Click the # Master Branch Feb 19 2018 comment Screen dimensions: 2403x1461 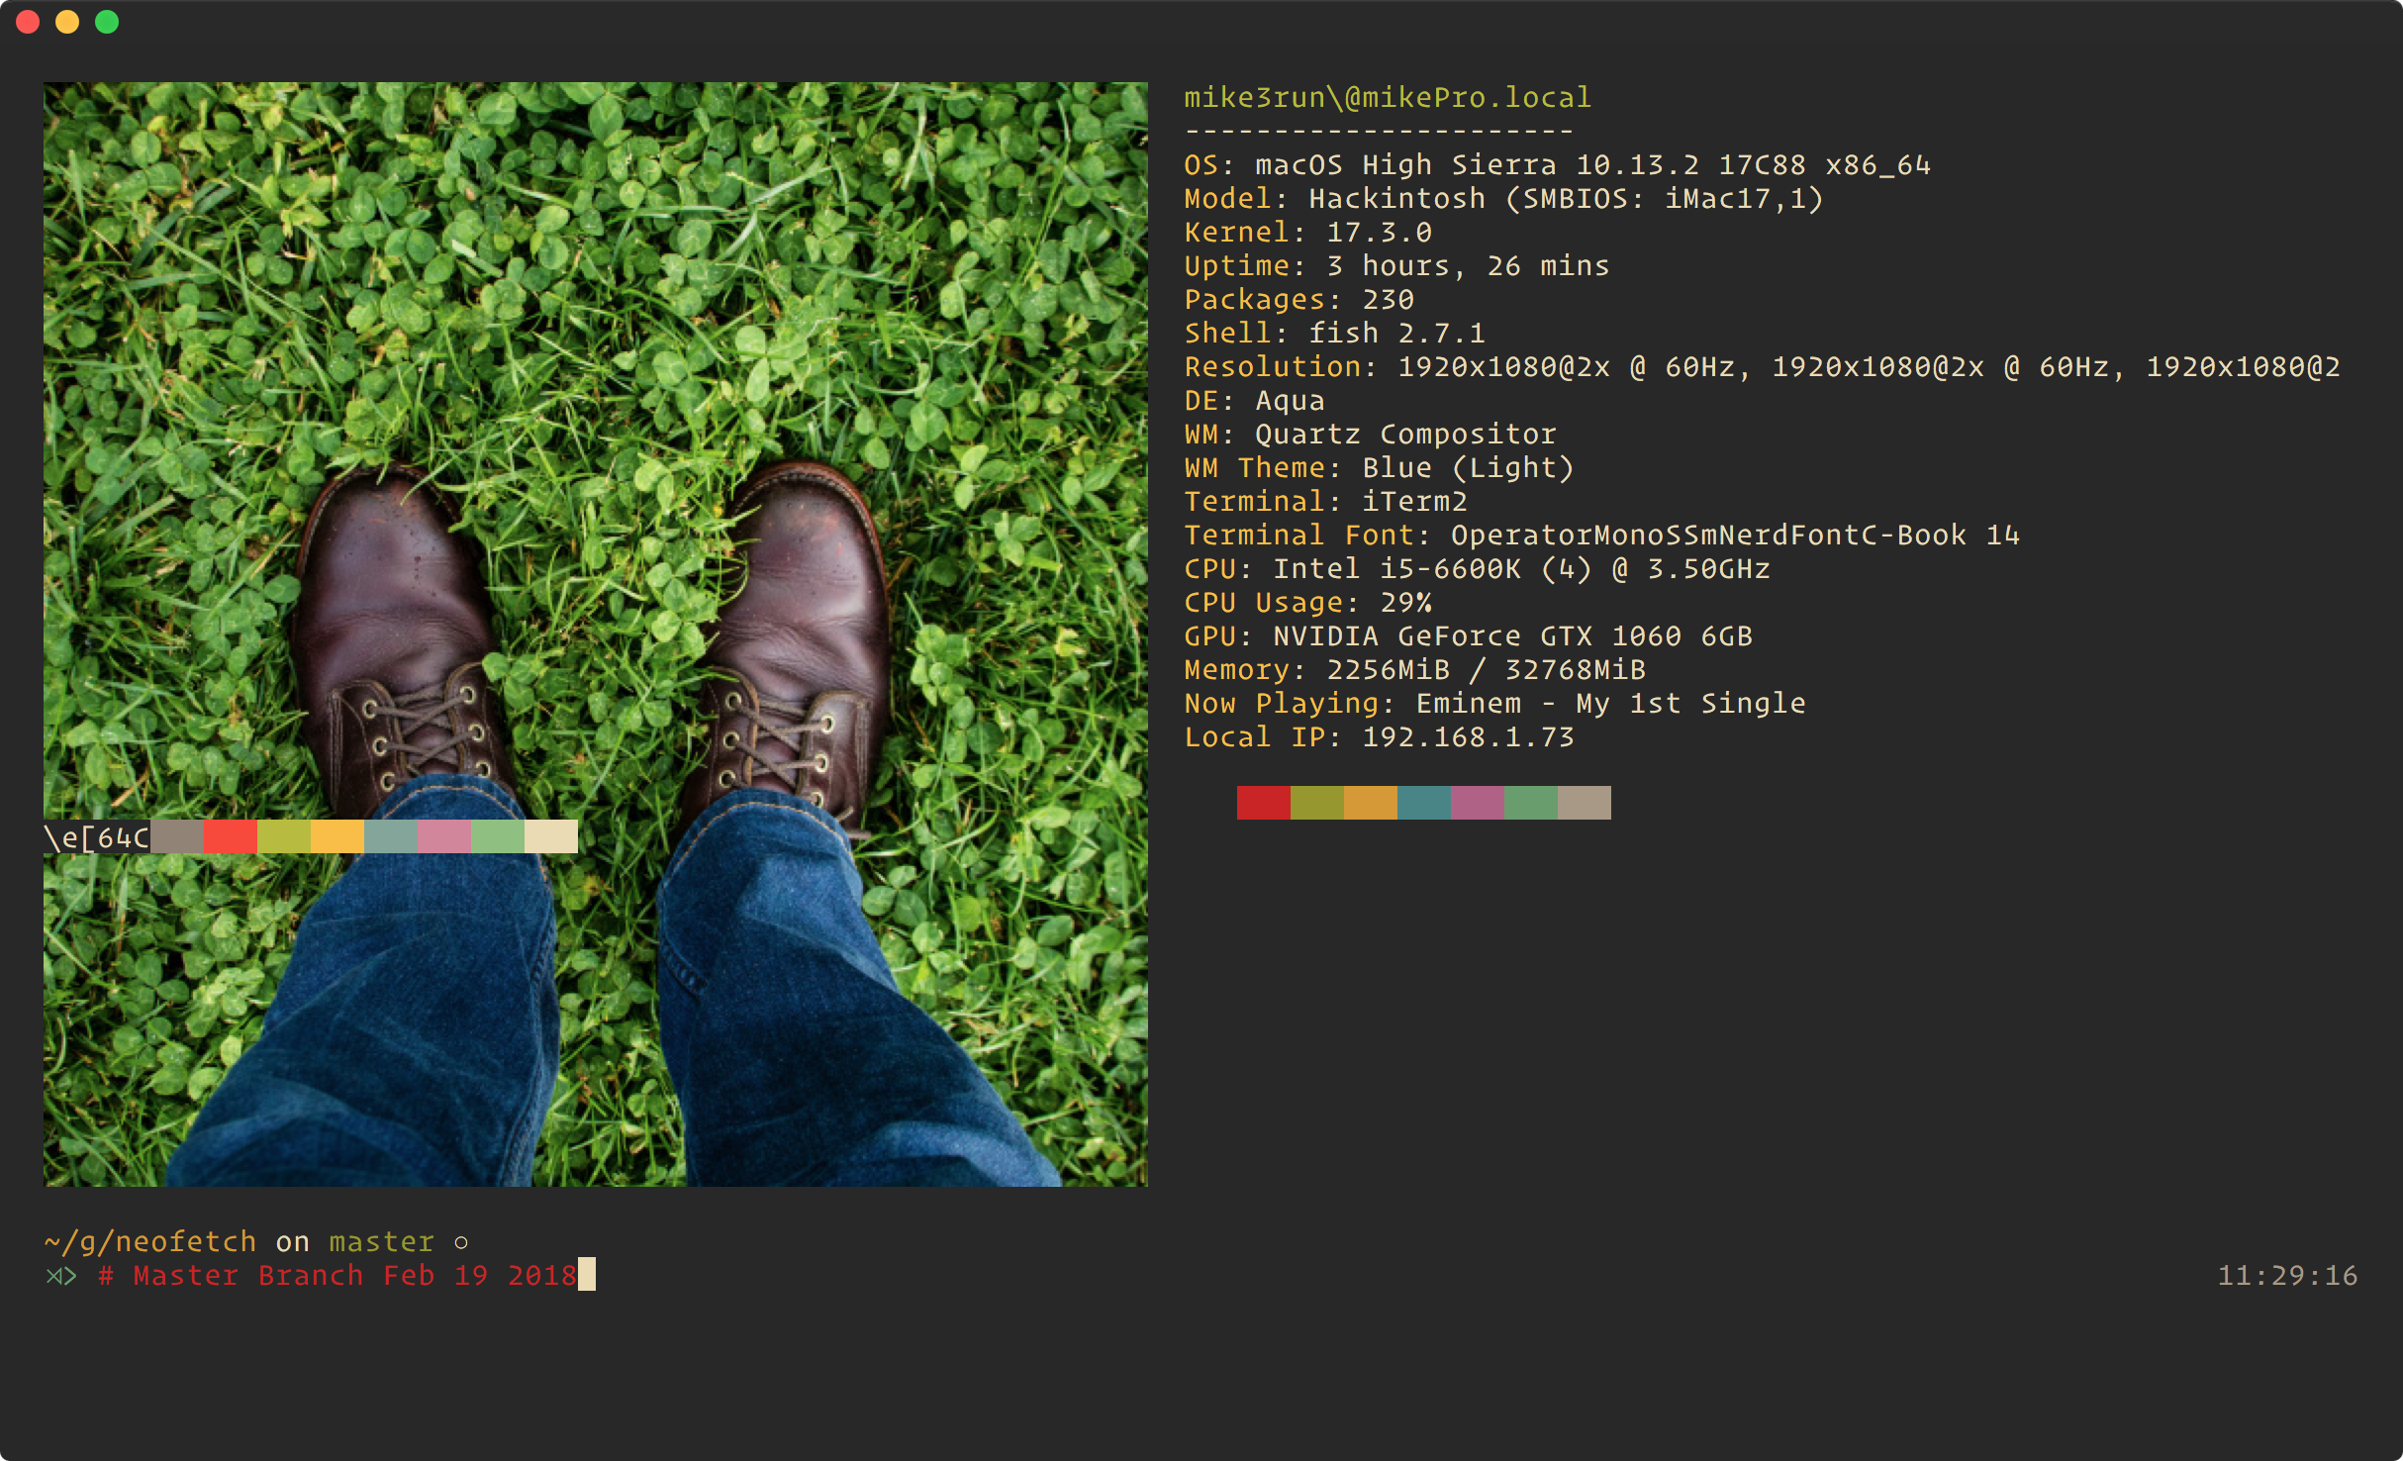click(x=337, y=1275)
